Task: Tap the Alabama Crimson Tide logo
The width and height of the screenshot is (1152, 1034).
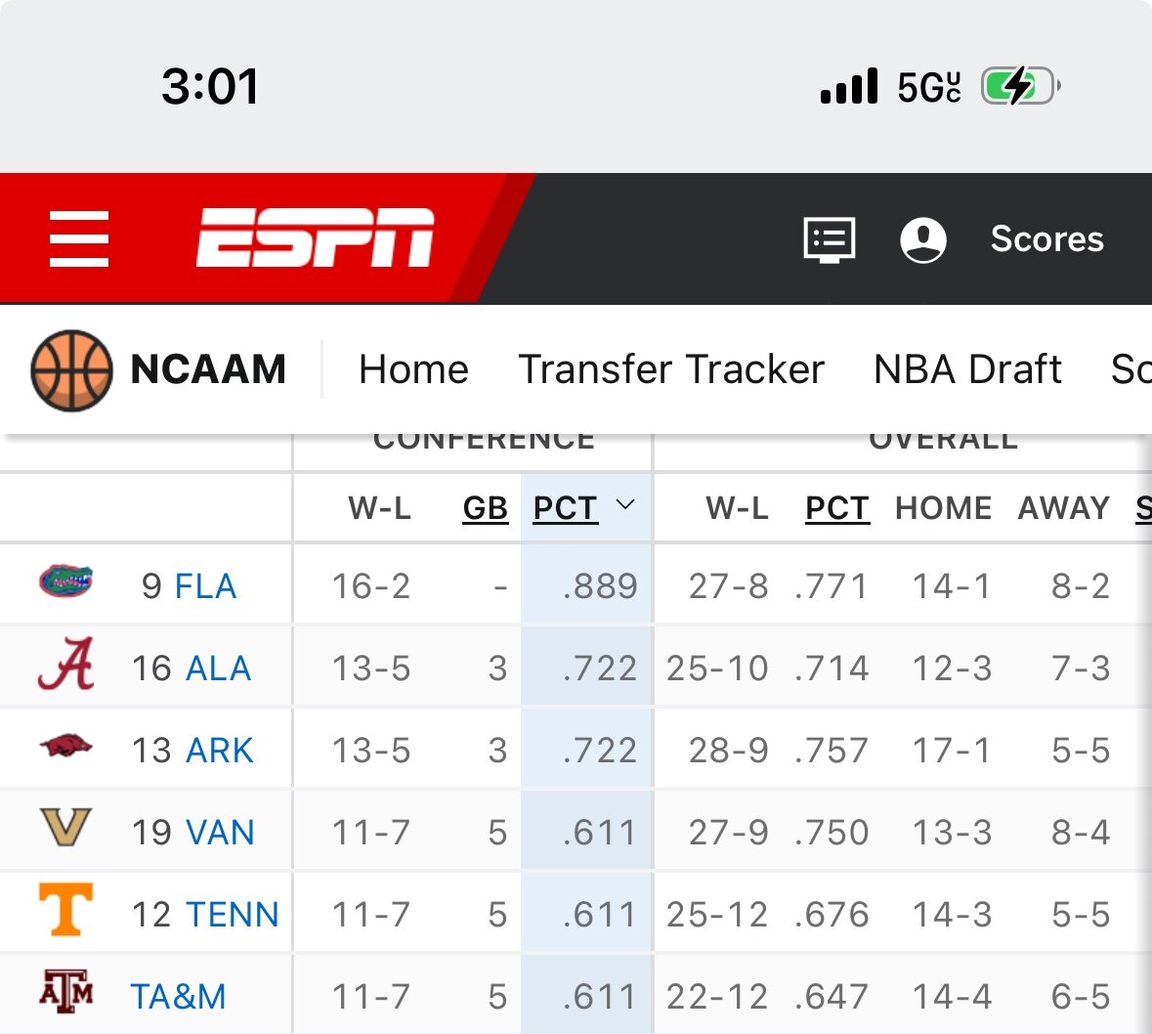Action: pos(66,664)
